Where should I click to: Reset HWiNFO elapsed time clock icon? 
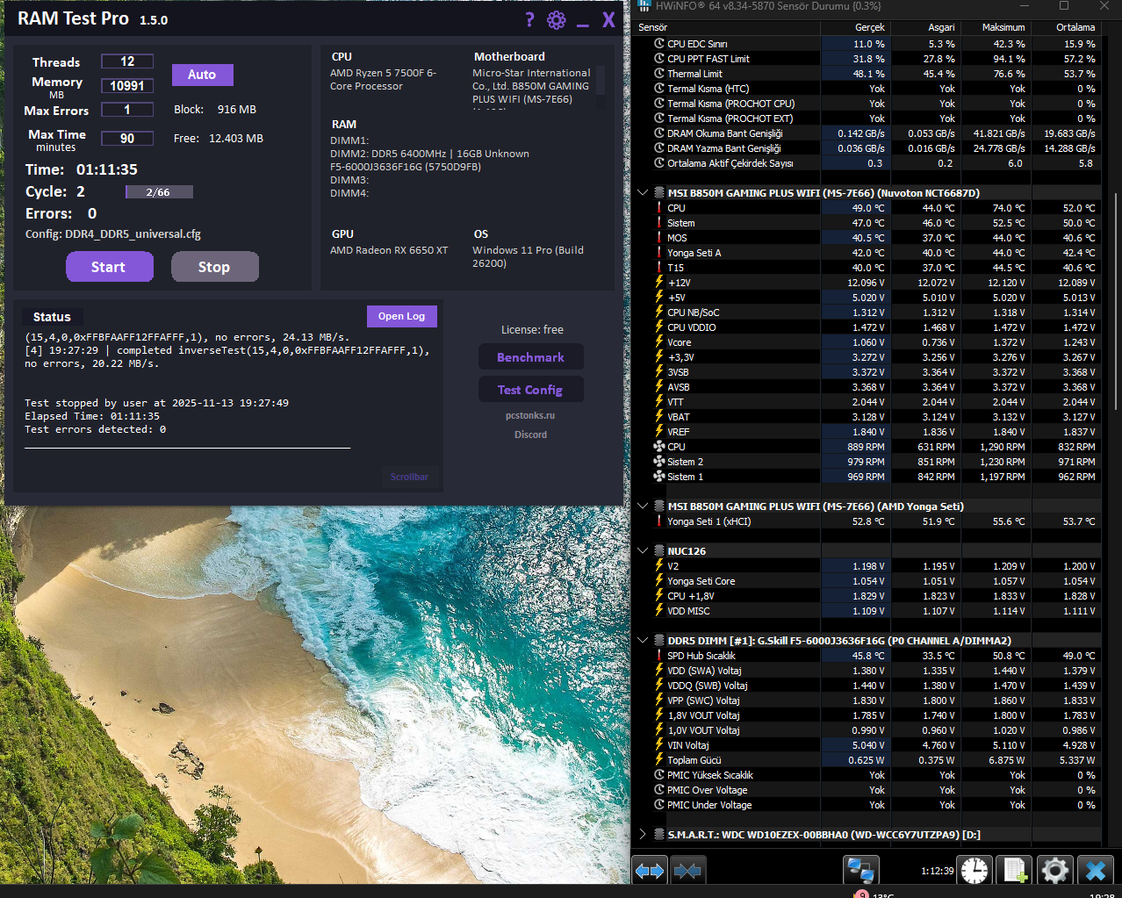975,871
